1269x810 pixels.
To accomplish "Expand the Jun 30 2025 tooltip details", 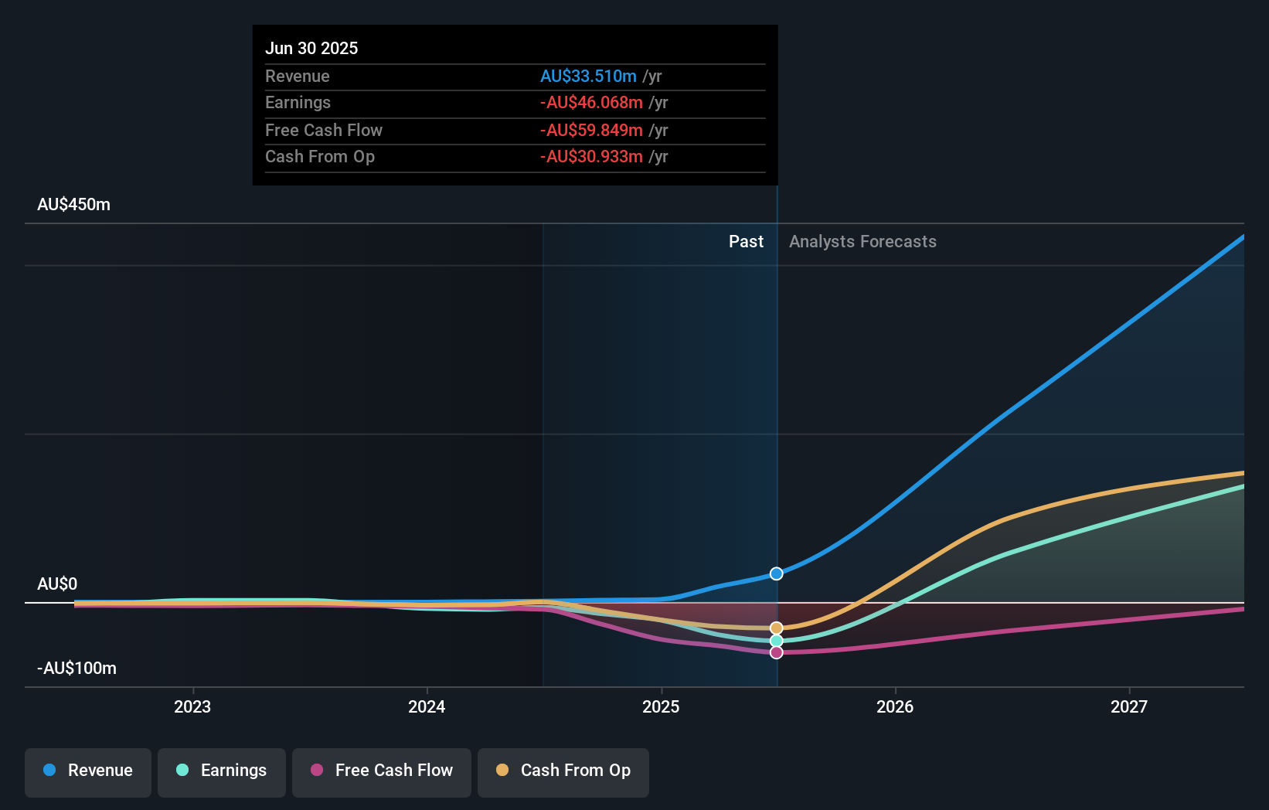I will (312, 48).
